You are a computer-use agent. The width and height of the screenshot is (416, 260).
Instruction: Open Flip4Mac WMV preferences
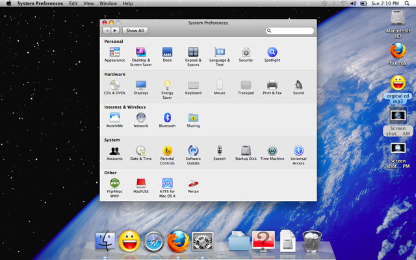(x=114, y=188)
